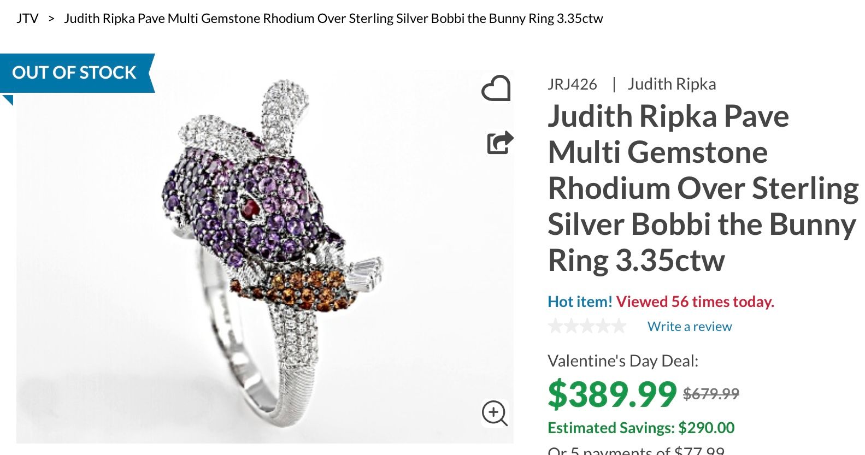
Task: Select the product title breadcrumb item
Action: click(333, 19)
